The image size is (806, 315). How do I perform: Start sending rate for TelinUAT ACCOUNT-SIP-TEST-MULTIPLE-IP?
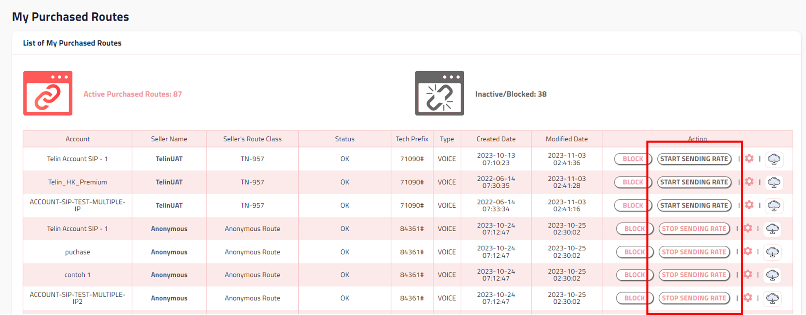coord(694,205)
